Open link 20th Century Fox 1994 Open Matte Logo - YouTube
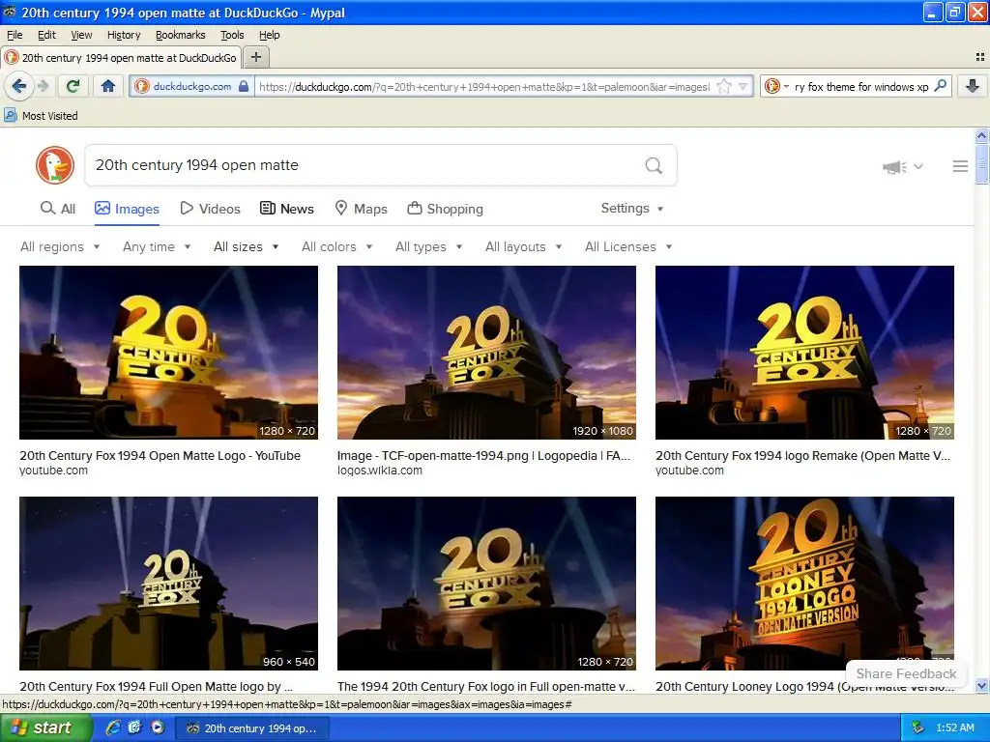 (x=160, y=456)
